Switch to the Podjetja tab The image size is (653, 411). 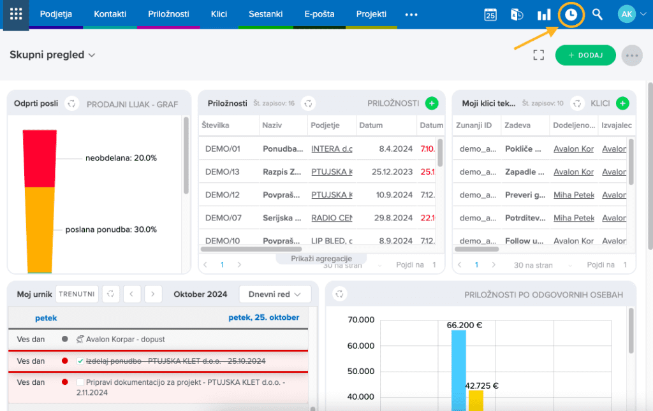coord(56,14)
